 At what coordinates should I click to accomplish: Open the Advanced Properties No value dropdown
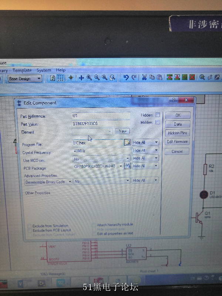[102, 181]
